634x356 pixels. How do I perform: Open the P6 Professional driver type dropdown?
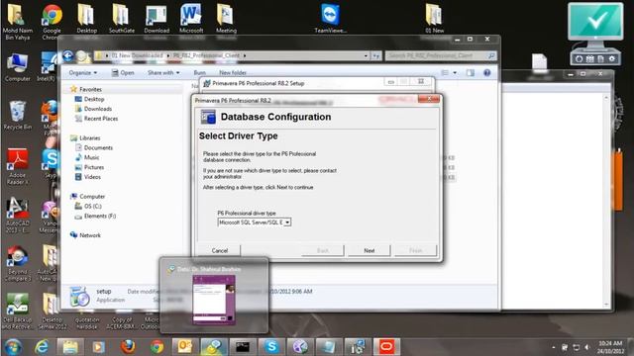point(287,222)
